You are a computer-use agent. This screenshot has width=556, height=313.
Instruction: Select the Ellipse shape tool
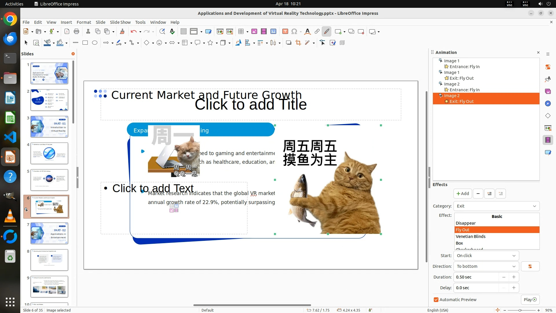tap(95, 43)
